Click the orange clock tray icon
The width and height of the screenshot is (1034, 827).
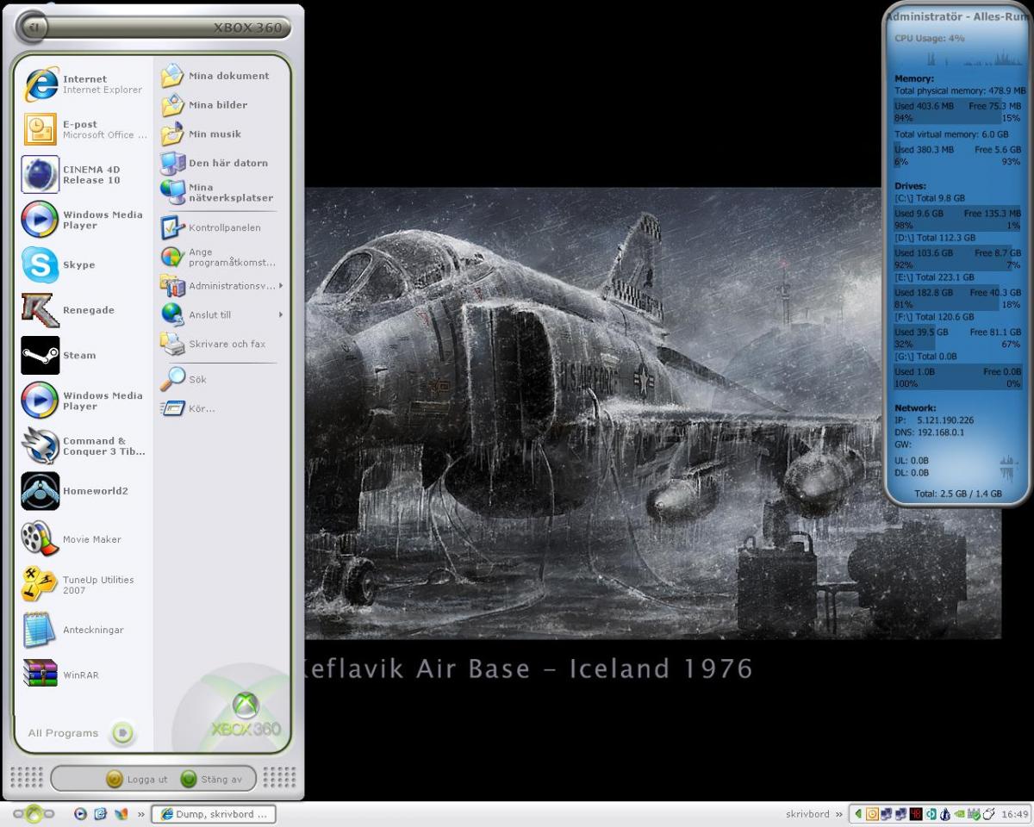[872, 813]
